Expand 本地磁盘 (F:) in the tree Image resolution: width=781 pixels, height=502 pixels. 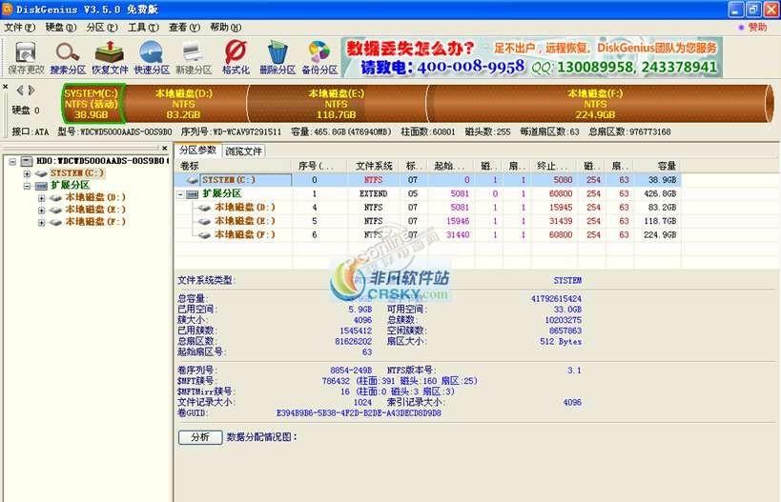41,222
